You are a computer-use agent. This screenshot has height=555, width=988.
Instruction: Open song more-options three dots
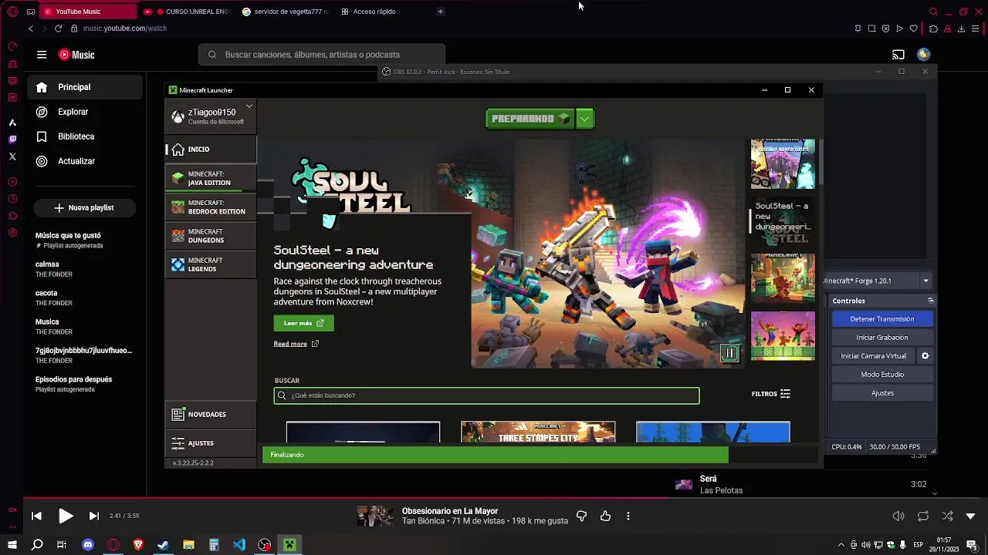click(x=628, y=516)
